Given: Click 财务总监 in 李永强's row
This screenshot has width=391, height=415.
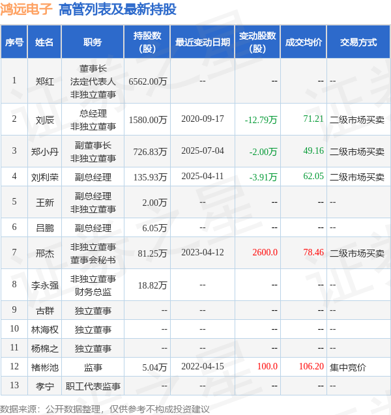Looking at the screenshot, I should [93, 292].
